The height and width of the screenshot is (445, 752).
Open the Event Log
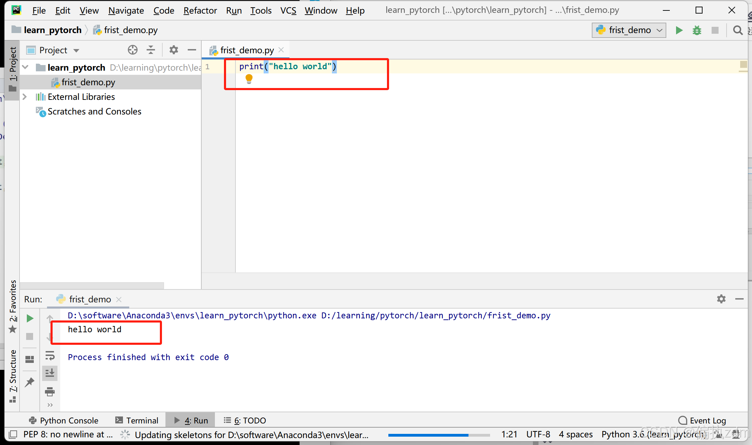(x=702, y=420)
